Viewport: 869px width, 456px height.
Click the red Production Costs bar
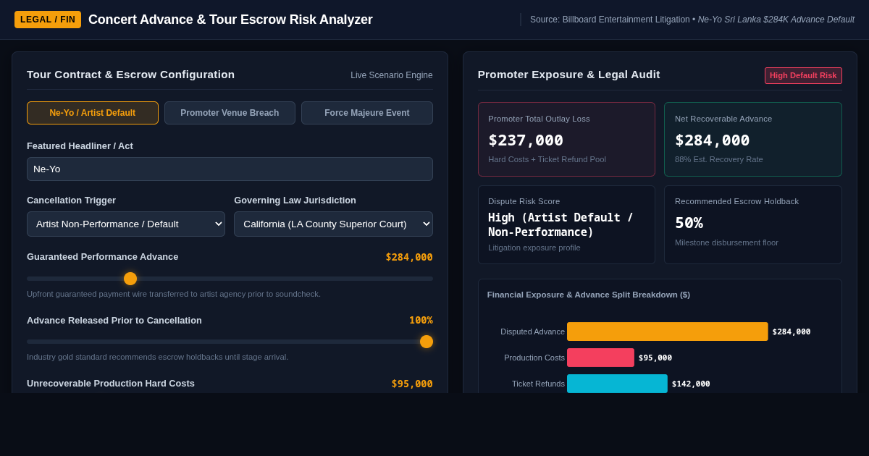tap(600, 358)
